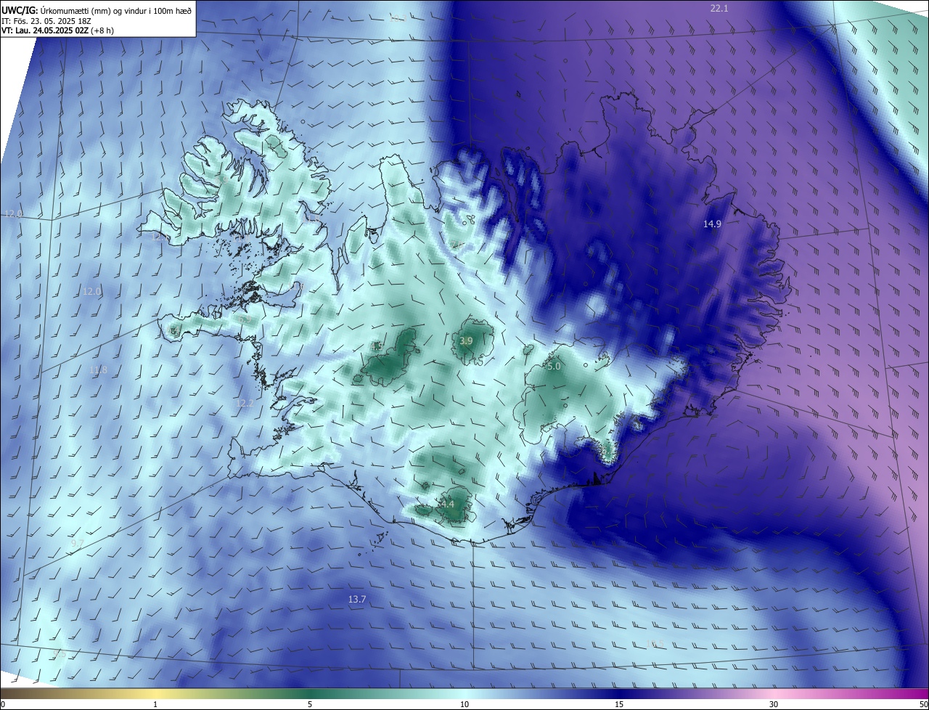Viewport: 929px width, 710px height.
Task: Click the '10' tick on the color scale
Action: click(x=464, y=704)
